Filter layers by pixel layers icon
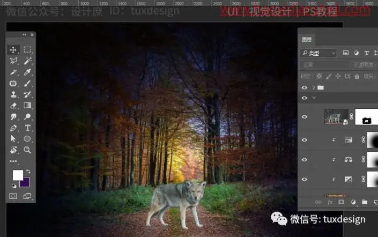The height and width of the screenshot is (237, 378). coord(346,53)
